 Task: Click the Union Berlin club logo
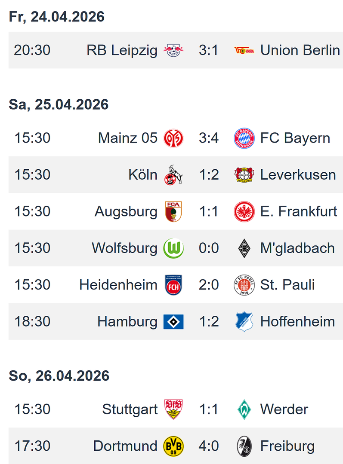(x=244, y=51)
